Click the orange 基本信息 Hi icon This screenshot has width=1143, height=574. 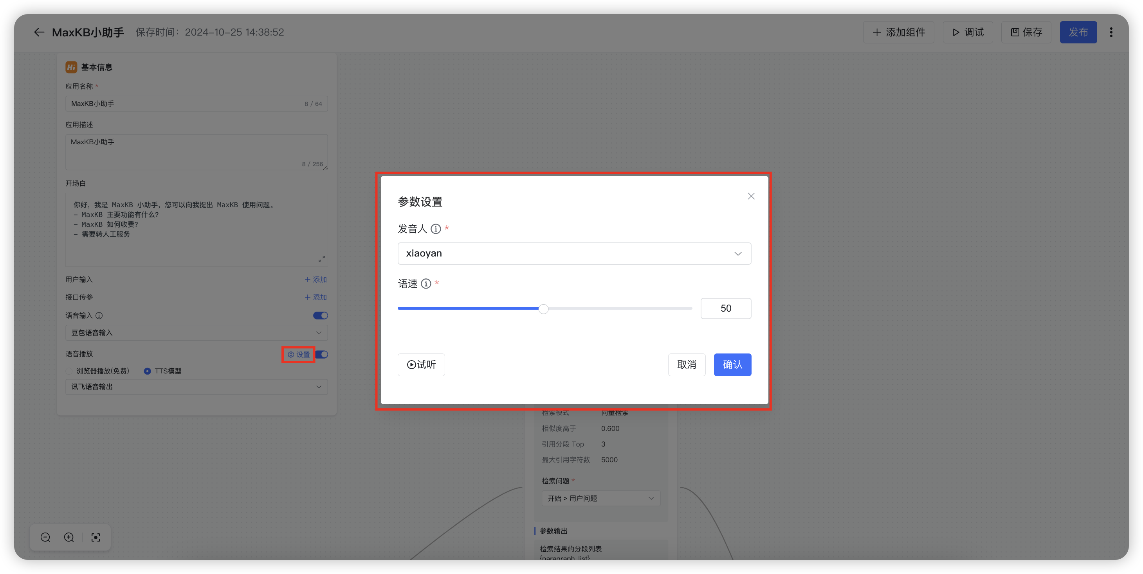pyautogui.click(x=71, y=67)
